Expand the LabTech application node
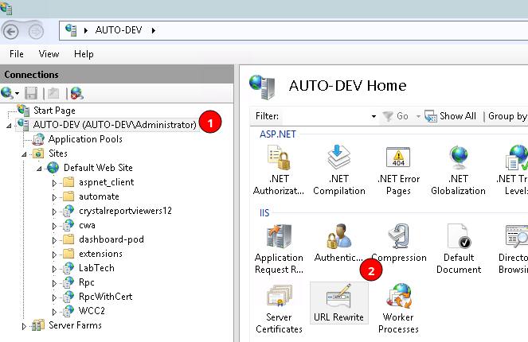Screen dimensions: 528x342 pyautogui.click(x=55, y=268)
